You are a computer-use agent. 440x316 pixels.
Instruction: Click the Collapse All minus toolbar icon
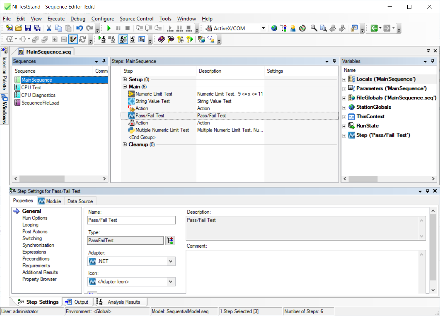[64, 39]
